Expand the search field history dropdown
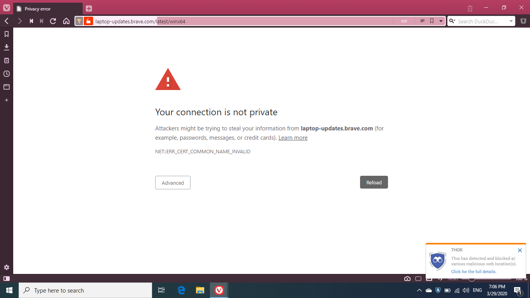The image size is (530, 298). pos(511,21)
